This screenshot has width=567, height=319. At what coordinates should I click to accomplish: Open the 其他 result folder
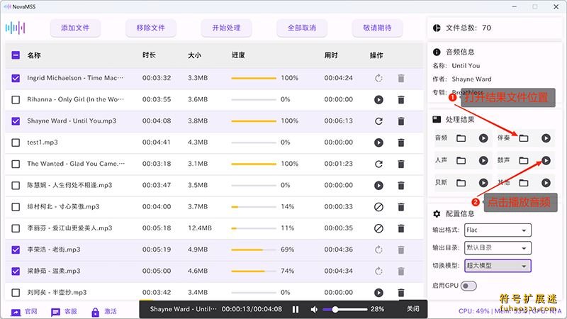point(524,183)
